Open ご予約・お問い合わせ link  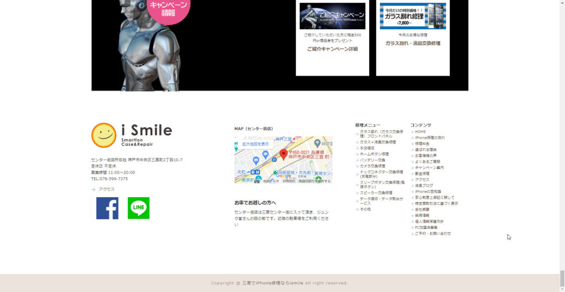[x=433, y=233]
